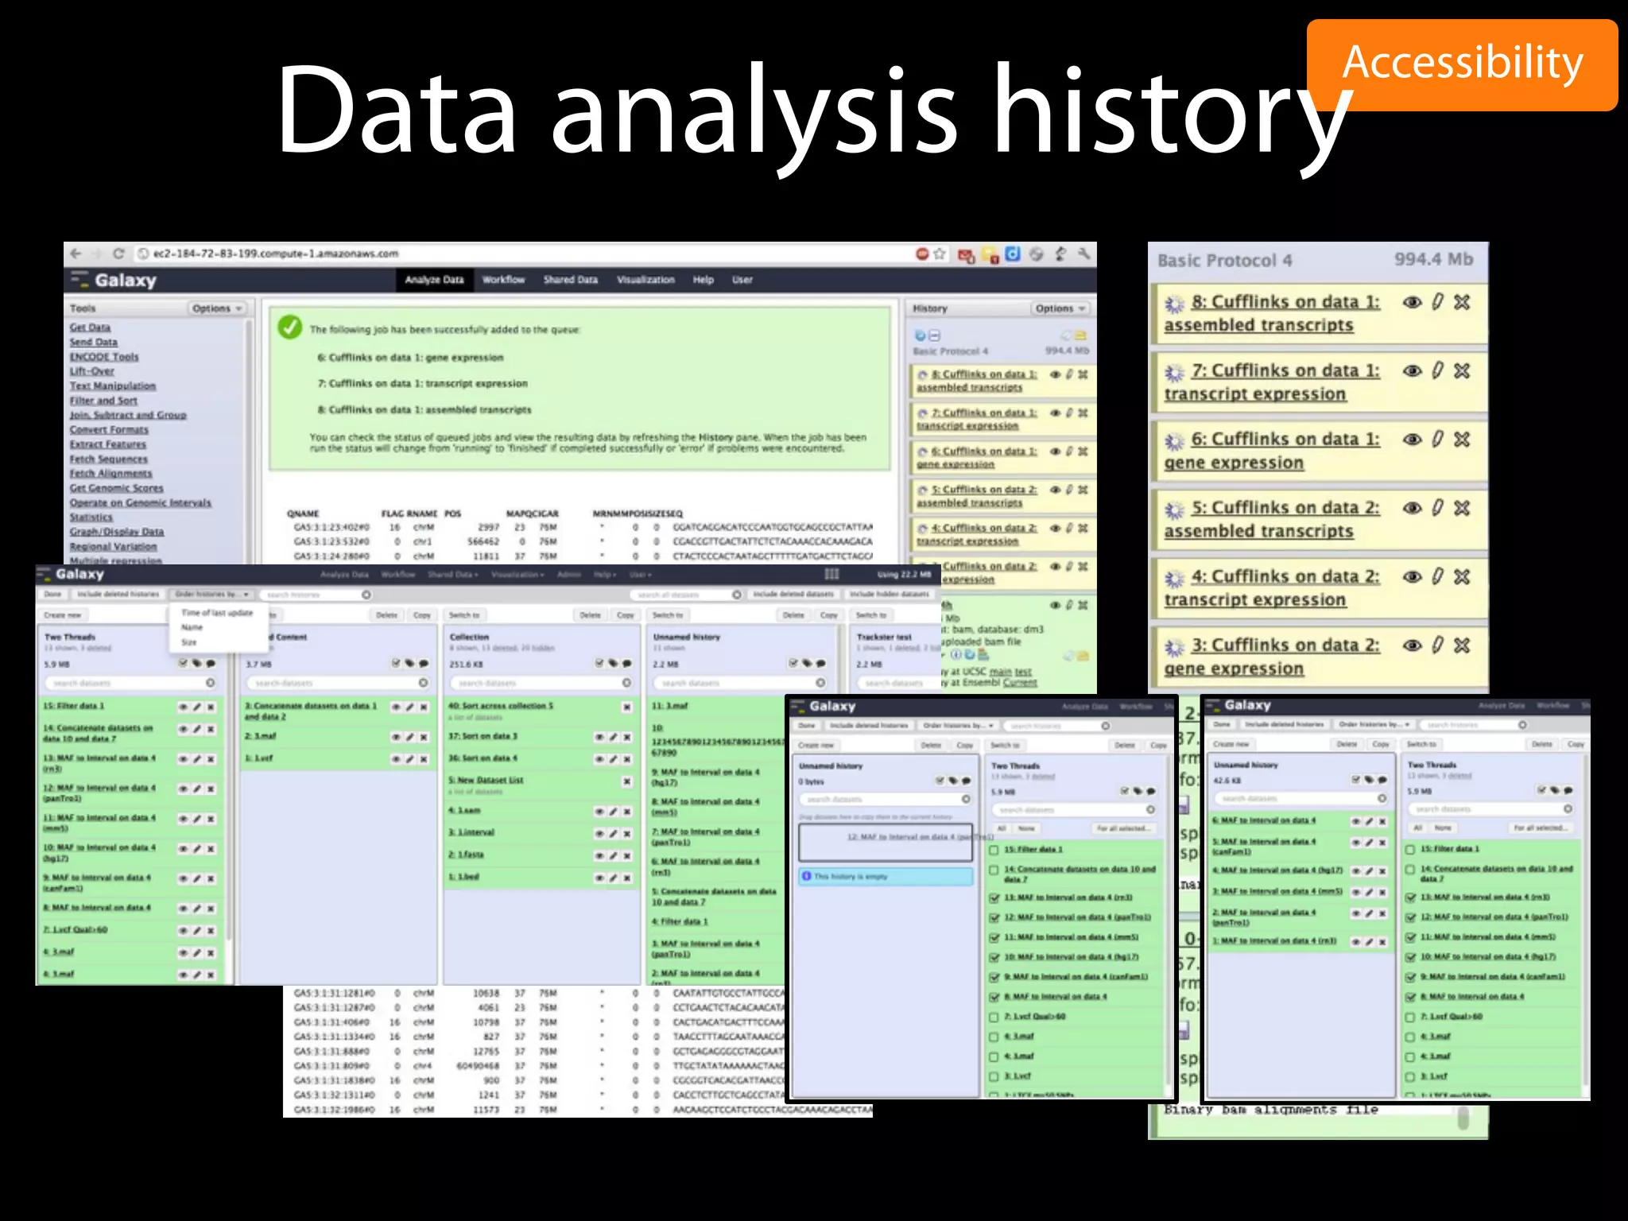View 5: Cufflinks assembled transcripts eye icon, enlarged panel
This screenshot has height=1221, width=1628.
[x=1412, y=508]
